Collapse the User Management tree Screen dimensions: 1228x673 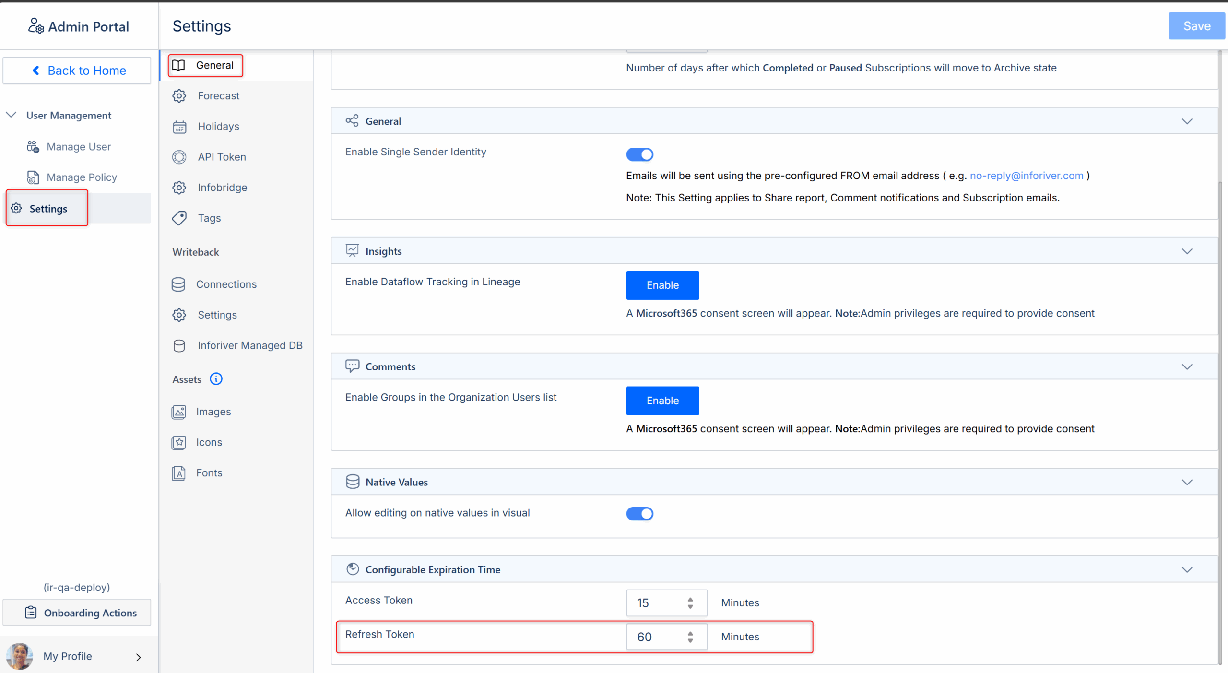[x=12, y=115]
